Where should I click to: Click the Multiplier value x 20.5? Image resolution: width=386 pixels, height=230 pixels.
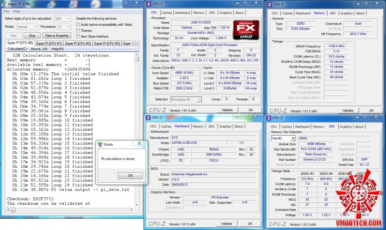pos(184,78)
